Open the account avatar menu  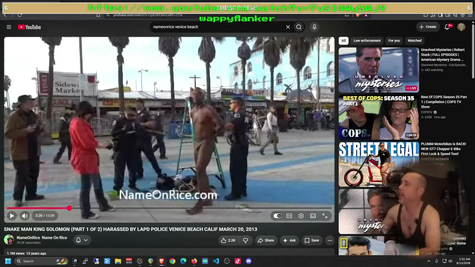tap(461, 27)
